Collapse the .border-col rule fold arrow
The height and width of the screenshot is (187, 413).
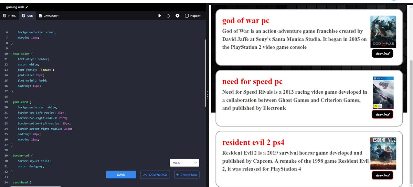(9, 155)
